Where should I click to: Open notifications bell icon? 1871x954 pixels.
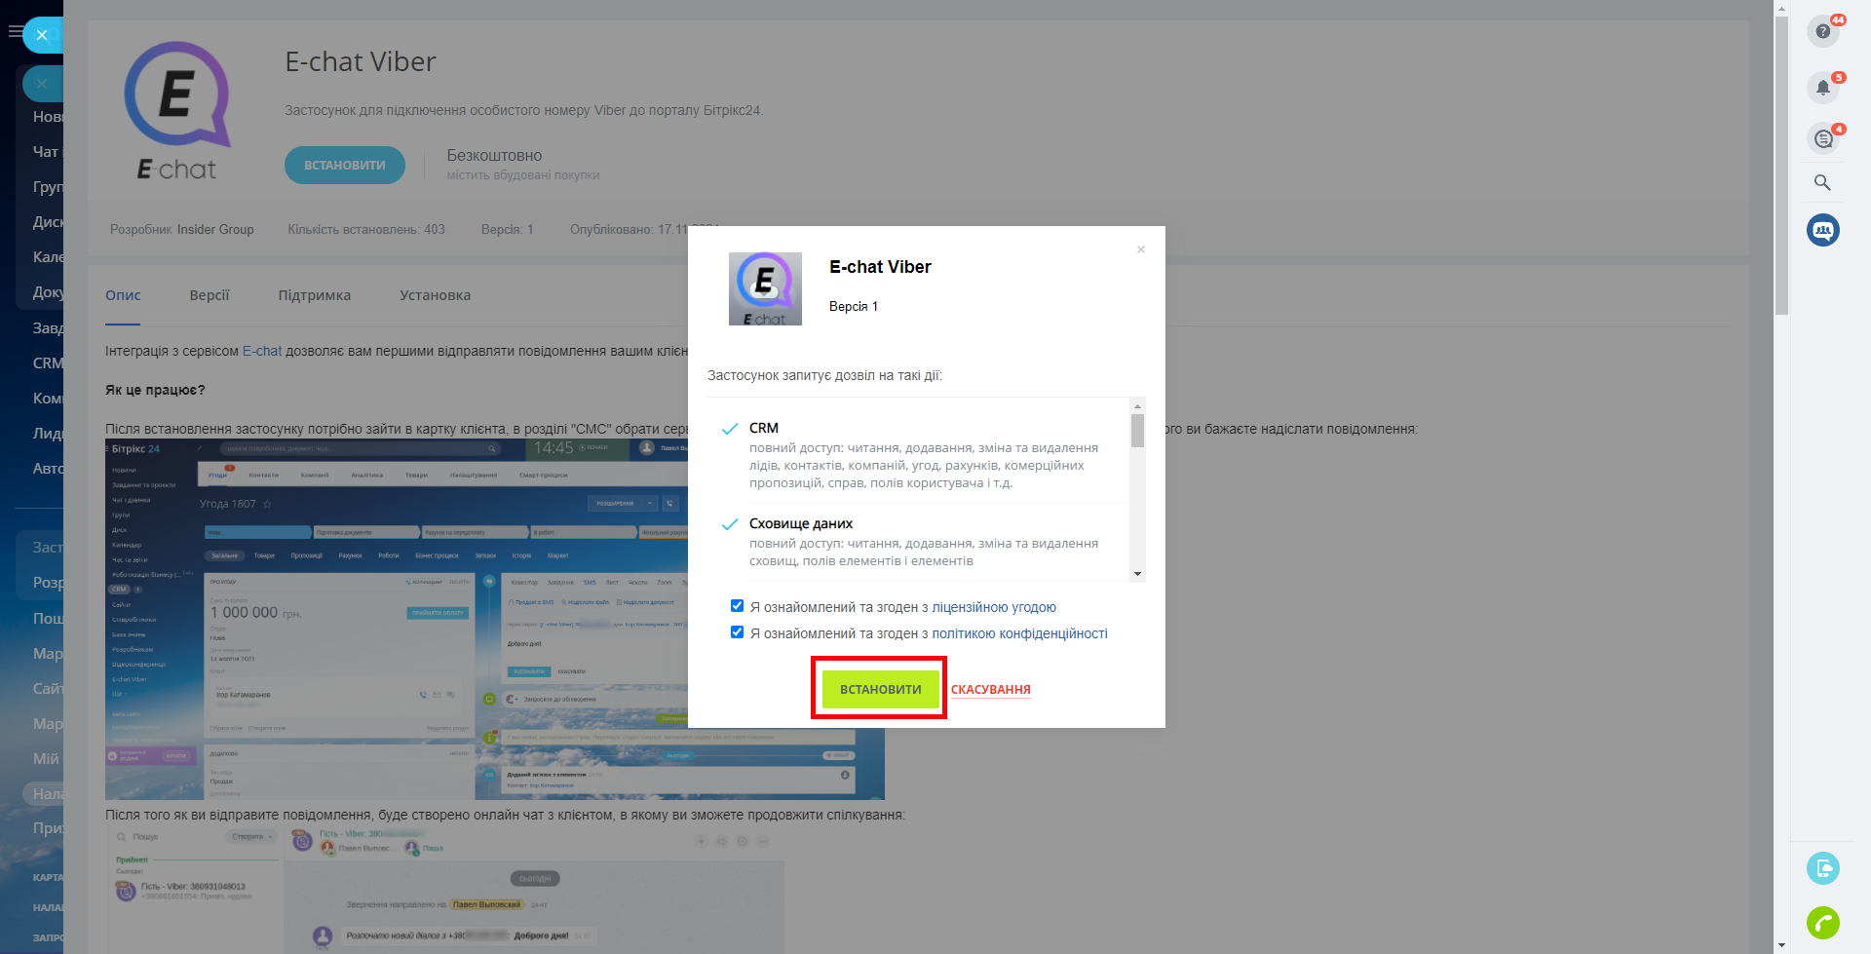(1823, 87)
